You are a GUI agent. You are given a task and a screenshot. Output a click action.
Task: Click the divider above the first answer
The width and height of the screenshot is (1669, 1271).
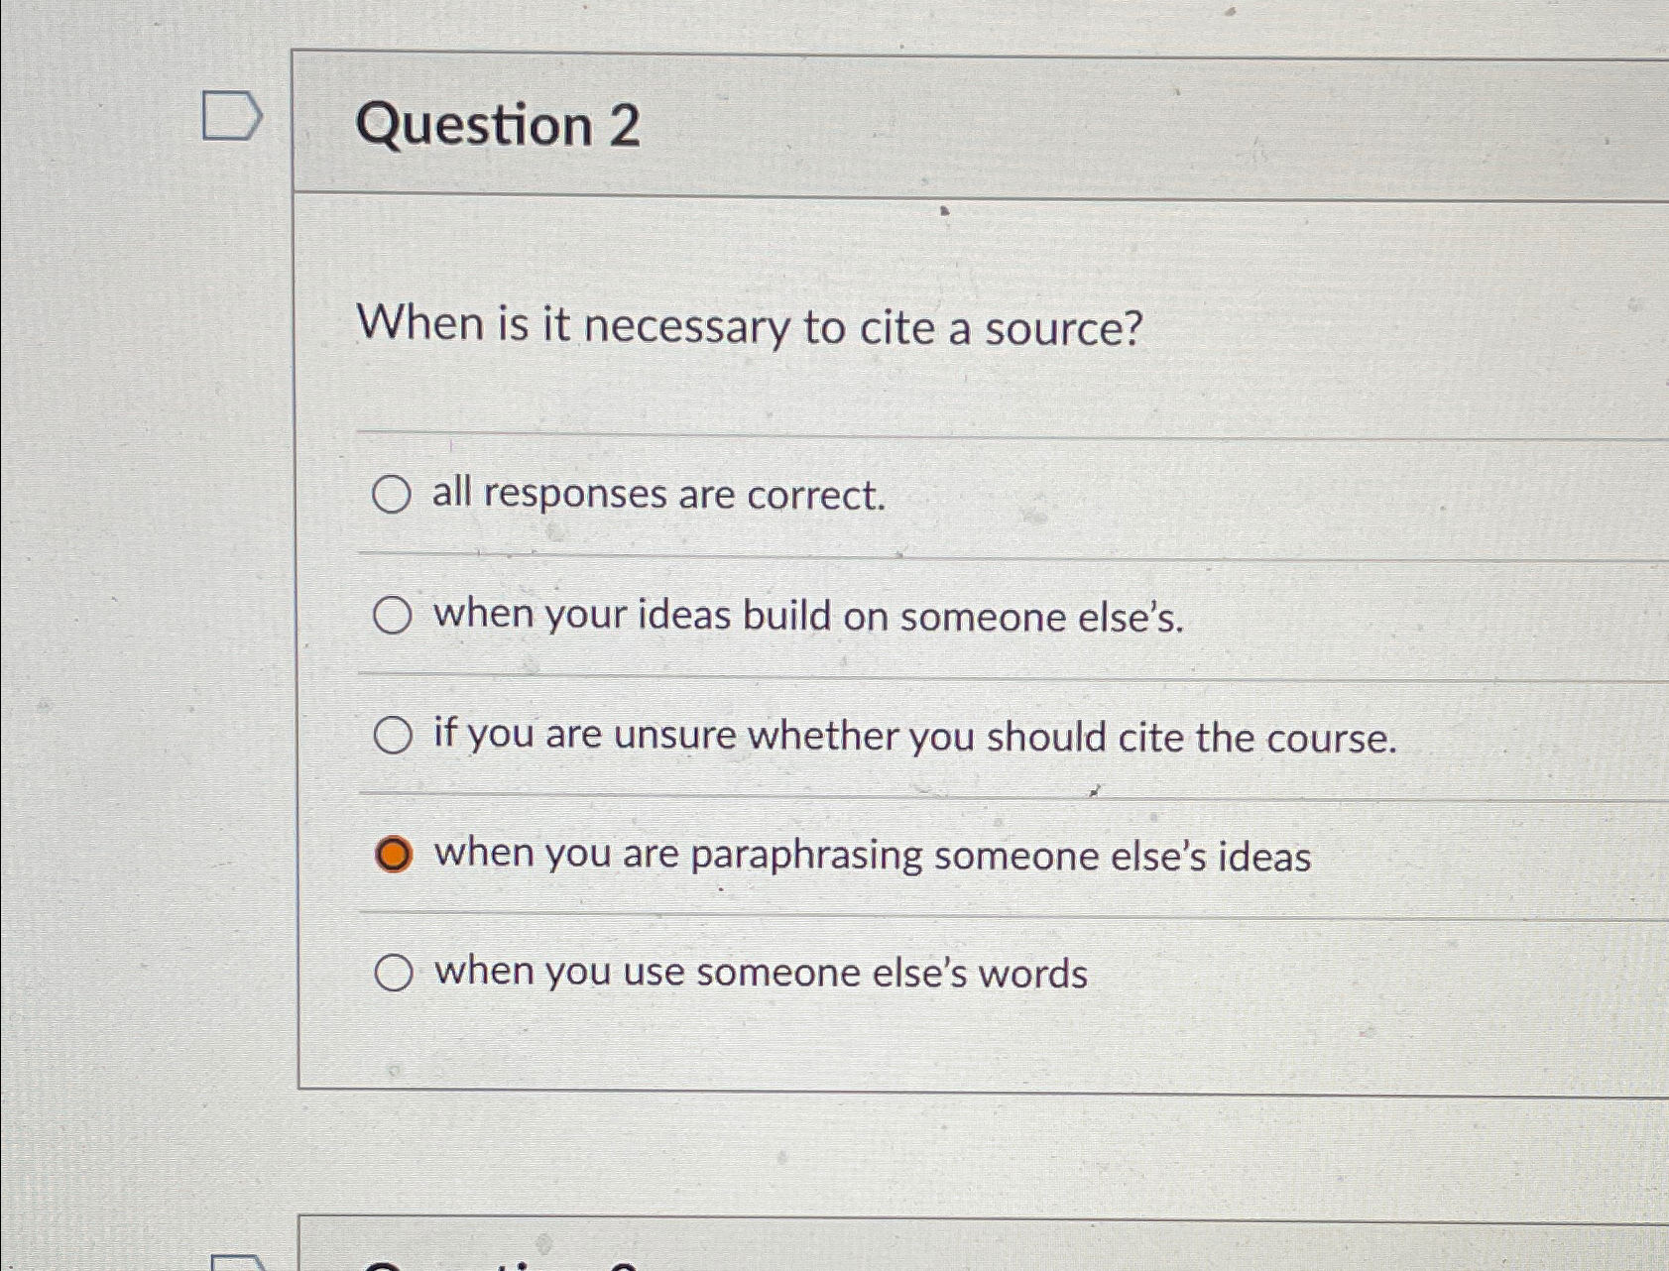click(893, 432)
